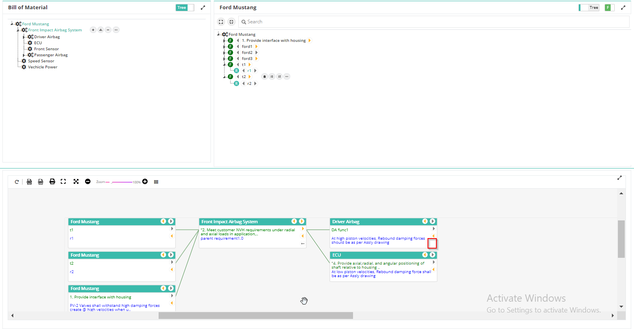The height and width of the screenshot is (329, 634).
Task: Print the diagram
Action: [x=52, y=182]
